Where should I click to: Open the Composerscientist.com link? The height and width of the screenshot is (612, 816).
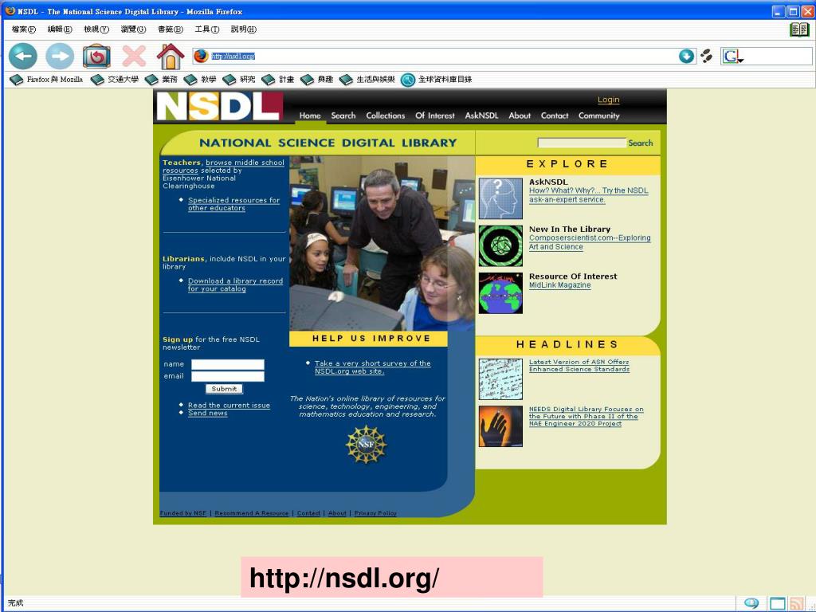pyautogui.click(x=590, y=242)
